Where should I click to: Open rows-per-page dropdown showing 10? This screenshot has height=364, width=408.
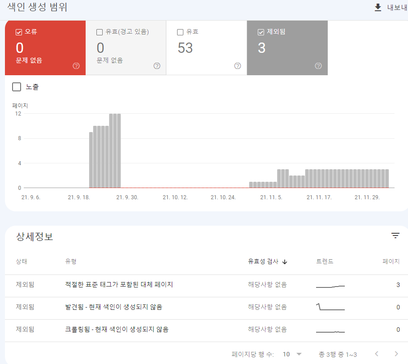pos(292,354)
